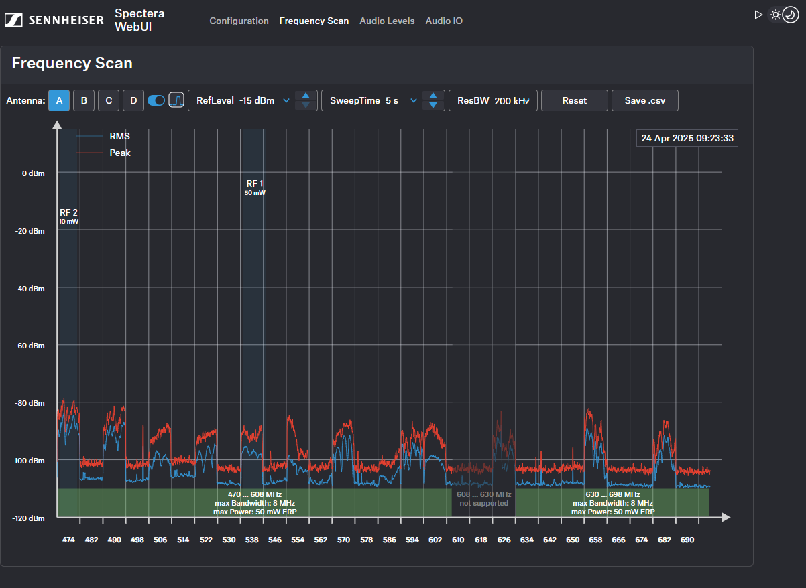806x588 pixels.
Task: Click the RF 1 50 mW channel marker
Action: [x=255, y=187]
